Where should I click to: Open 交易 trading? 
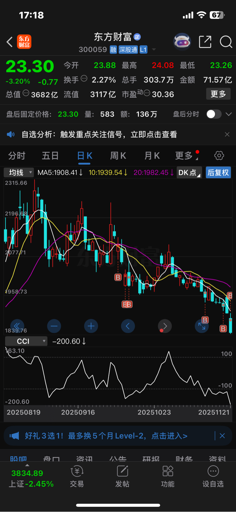(77, 477)
